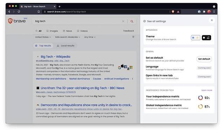Select the light theme toggle option

196,38
